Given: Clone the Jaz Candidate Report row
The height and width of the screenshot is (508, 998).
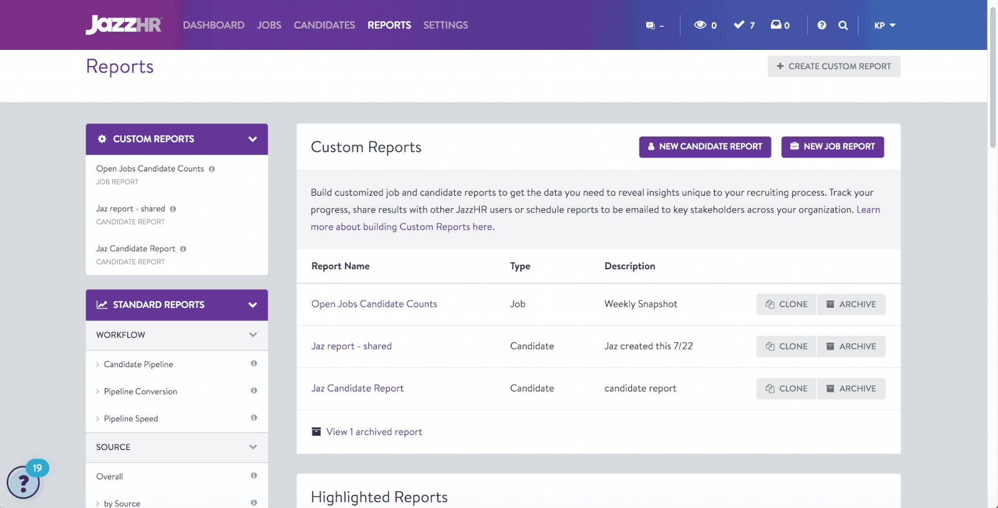Looking at the screenshot, I should click(x=787, y=388).
